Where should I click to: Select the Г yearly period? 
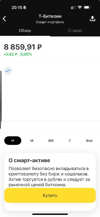[70, 141]
